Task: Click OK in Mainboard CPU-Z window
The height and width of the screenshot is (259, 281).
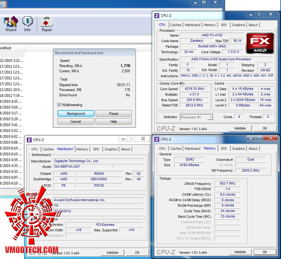Action: point(137,253)
